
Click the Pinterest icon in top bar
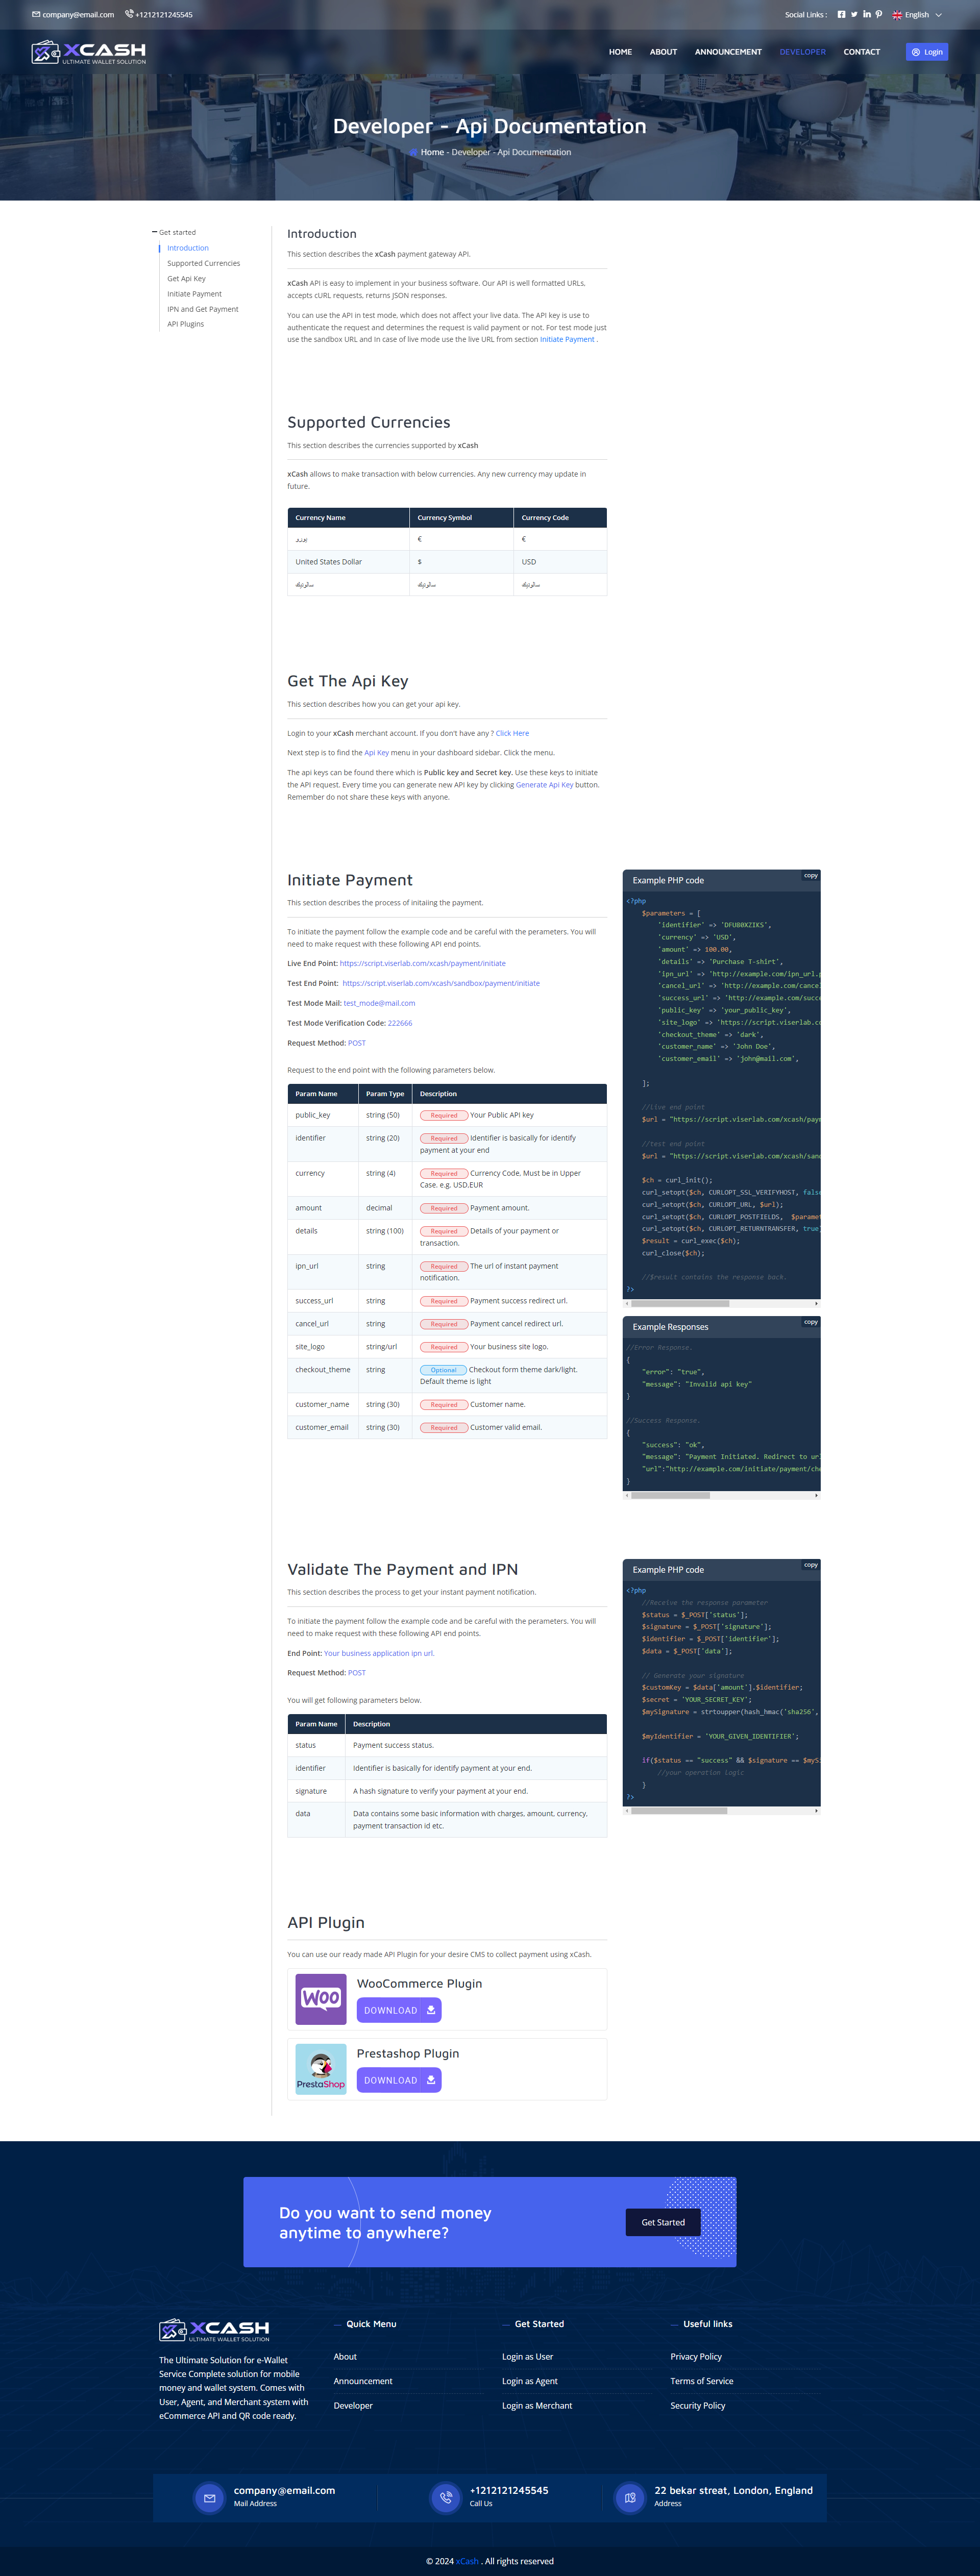879,14
